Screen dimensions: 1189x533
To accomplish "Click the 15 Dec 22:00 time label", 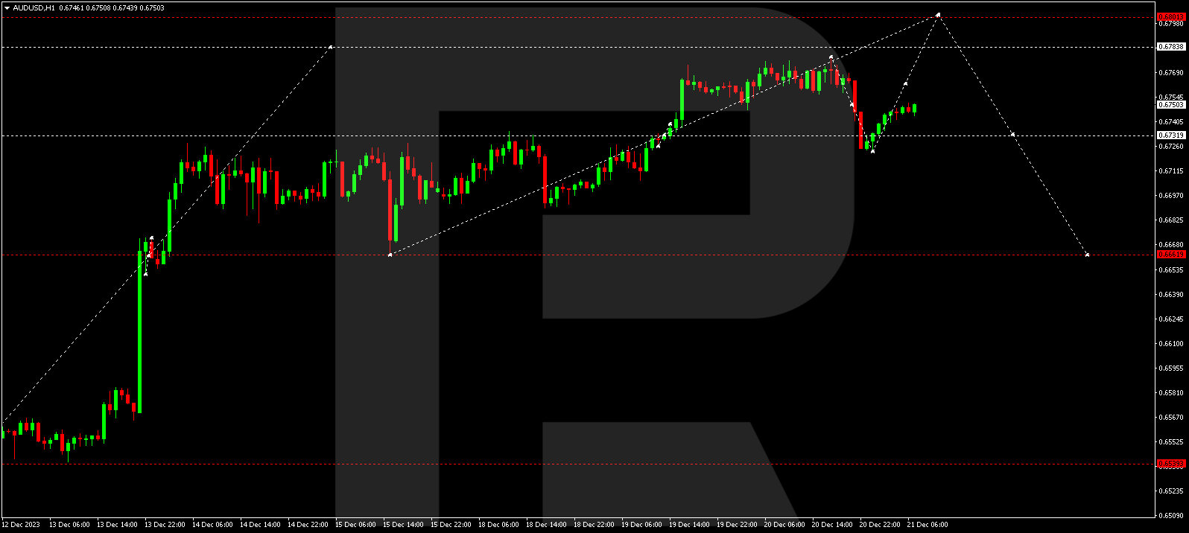I will tap(451, 525).
